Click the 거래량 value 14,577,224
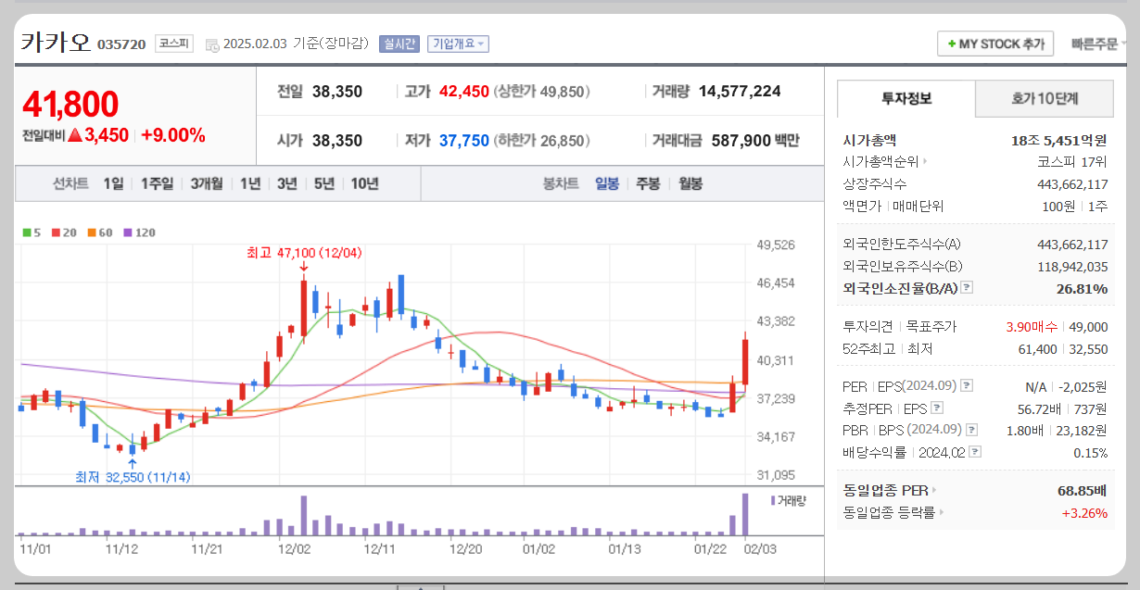This screenshot has width=1140, height=590. point(740,91)
